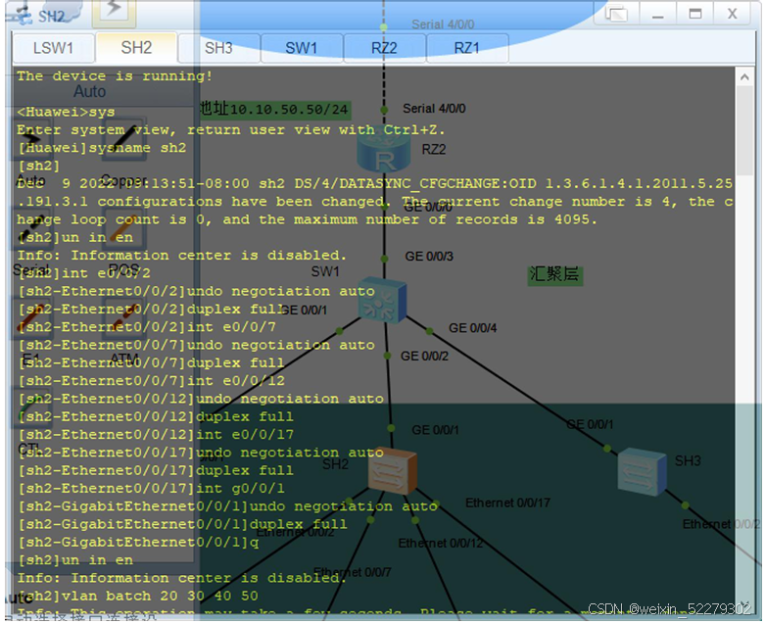Viewport: 765px width, 623px height.
Task: Switch to the LSW1 terminal tab
Action: [x=53, y=48]
